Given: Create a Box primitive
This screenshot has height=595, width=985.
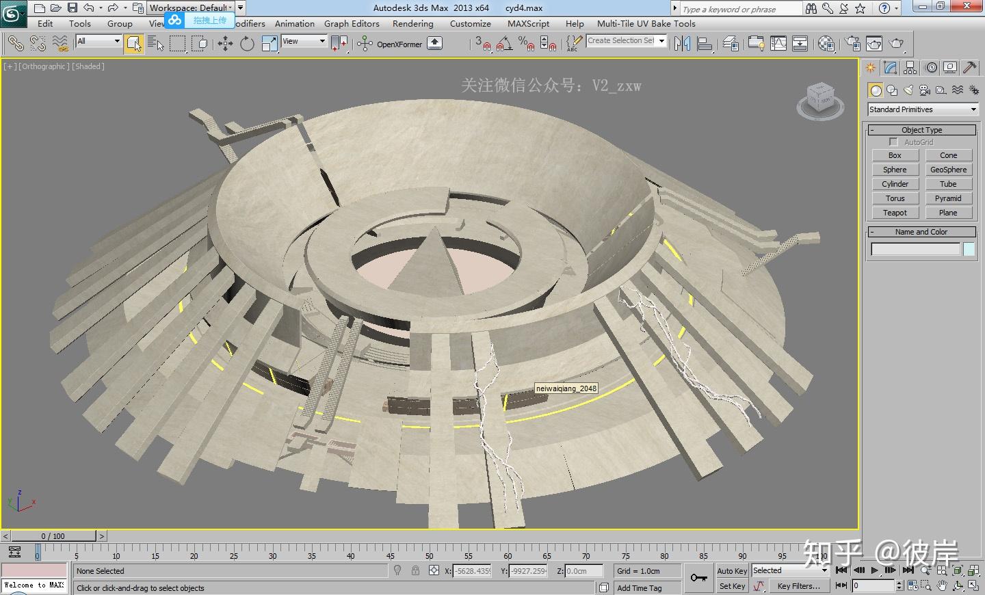Looking at the screenshot, I should [x=895, y=155].
